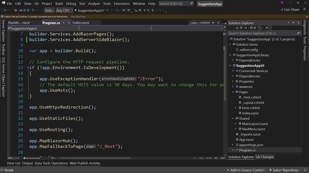Viewport: 309px width, 173px height.
Task: Dismiss the yellow Edit and Continue notification bar
Action: [x=307, y=17]
